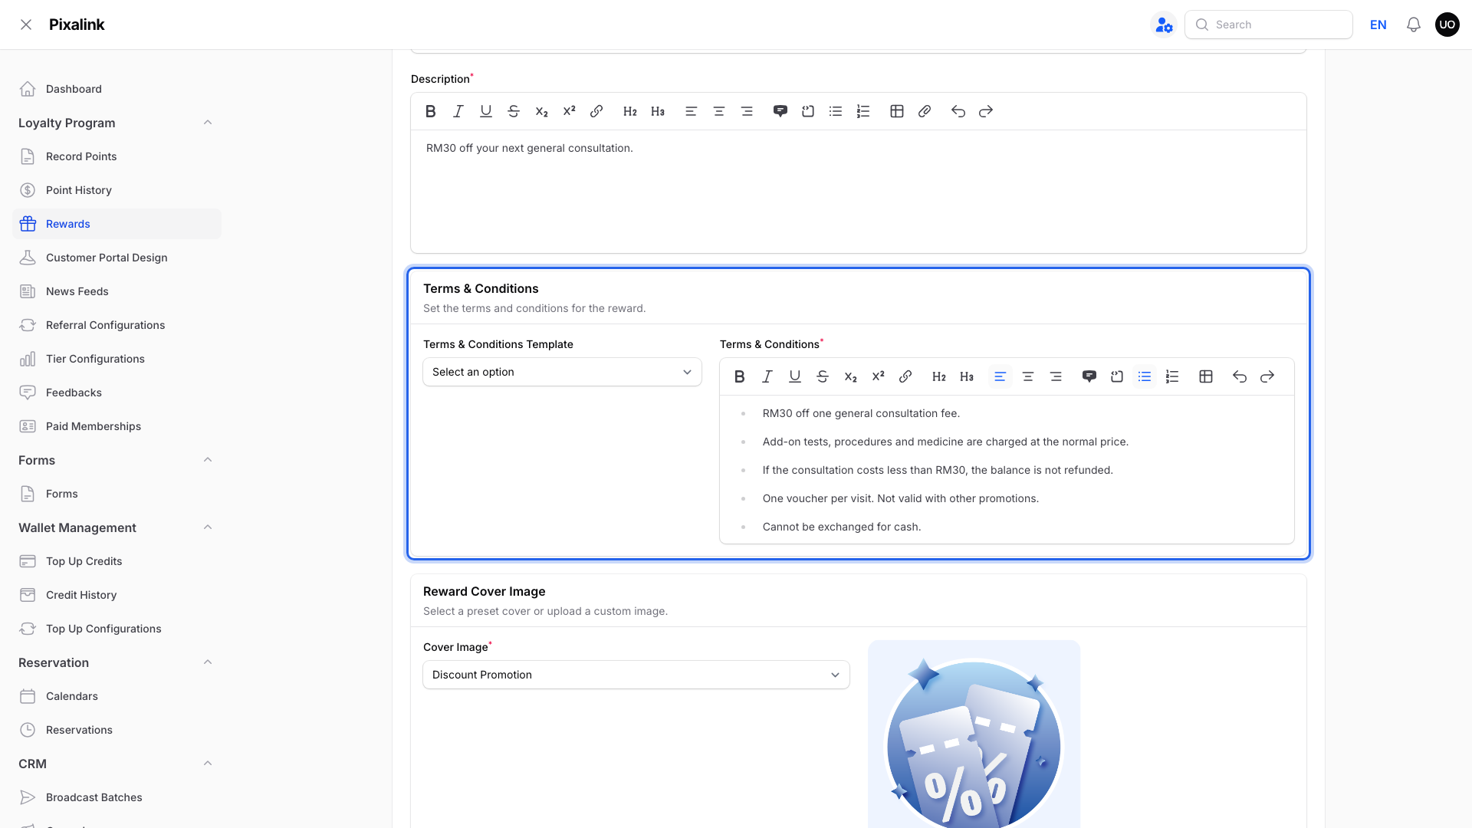Open Top Up Credits page

[117, 561]
